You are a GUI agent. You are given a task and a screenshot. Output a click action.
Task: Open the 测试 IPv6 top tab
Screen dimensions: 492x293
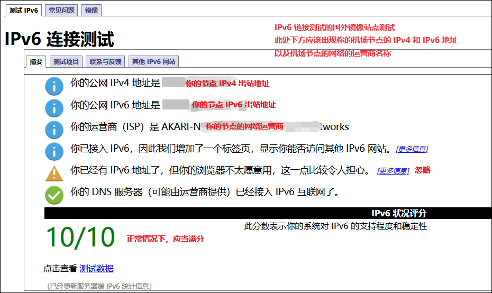click(x=23, y=11)
